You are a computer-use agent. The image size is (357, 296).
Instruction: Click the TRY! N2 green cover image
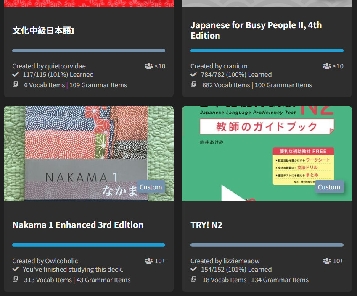[x=267, y=153]
